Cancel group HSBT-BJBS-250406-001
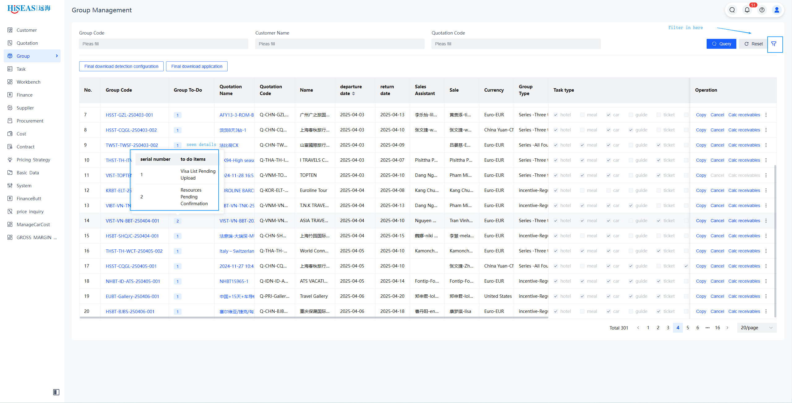This screenshot has width=792, height=403. point(717,311)
